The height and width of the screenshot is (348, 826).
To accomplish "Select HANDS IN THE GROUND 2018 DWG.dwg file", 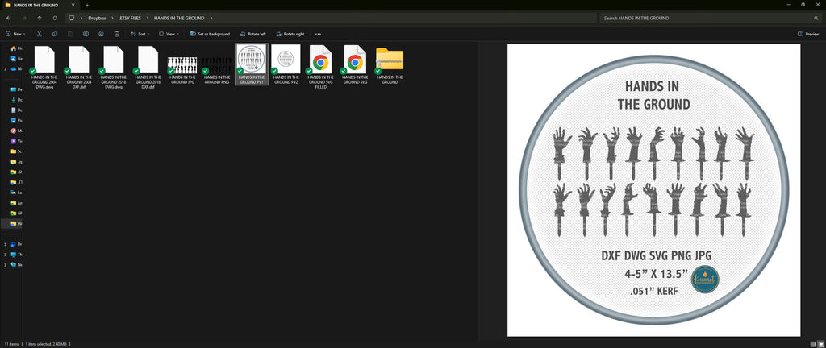I will click(113, 67).
